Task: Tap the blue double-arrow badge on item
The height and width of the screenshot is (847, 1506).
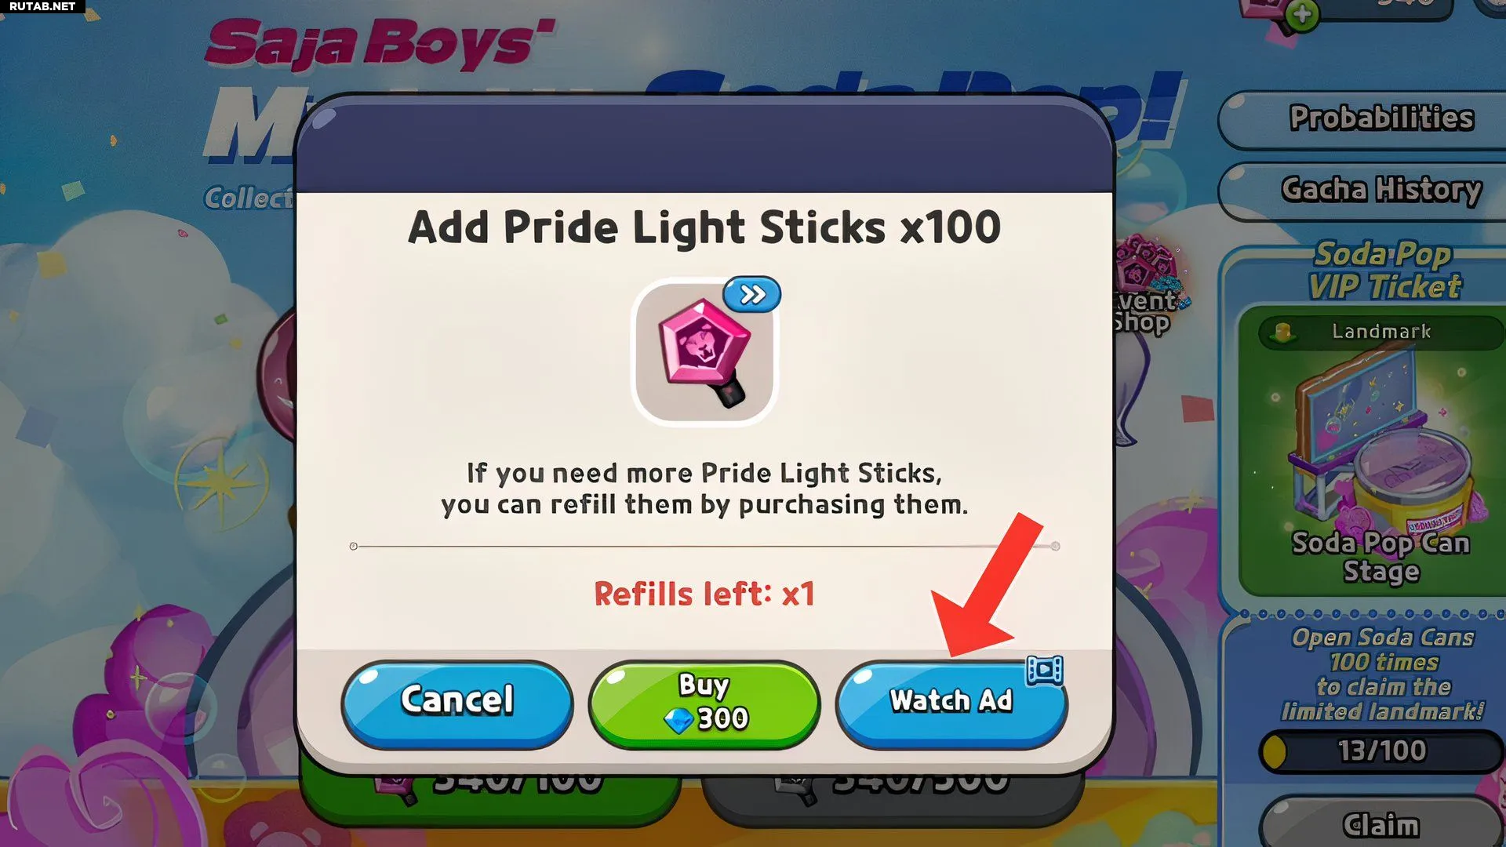Action: tap(752, 294)
